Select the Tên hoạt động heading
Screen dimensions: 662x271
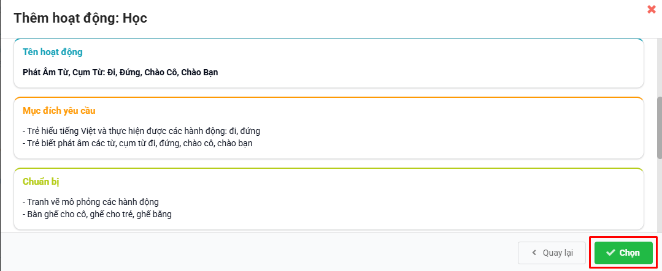(53, 52)
